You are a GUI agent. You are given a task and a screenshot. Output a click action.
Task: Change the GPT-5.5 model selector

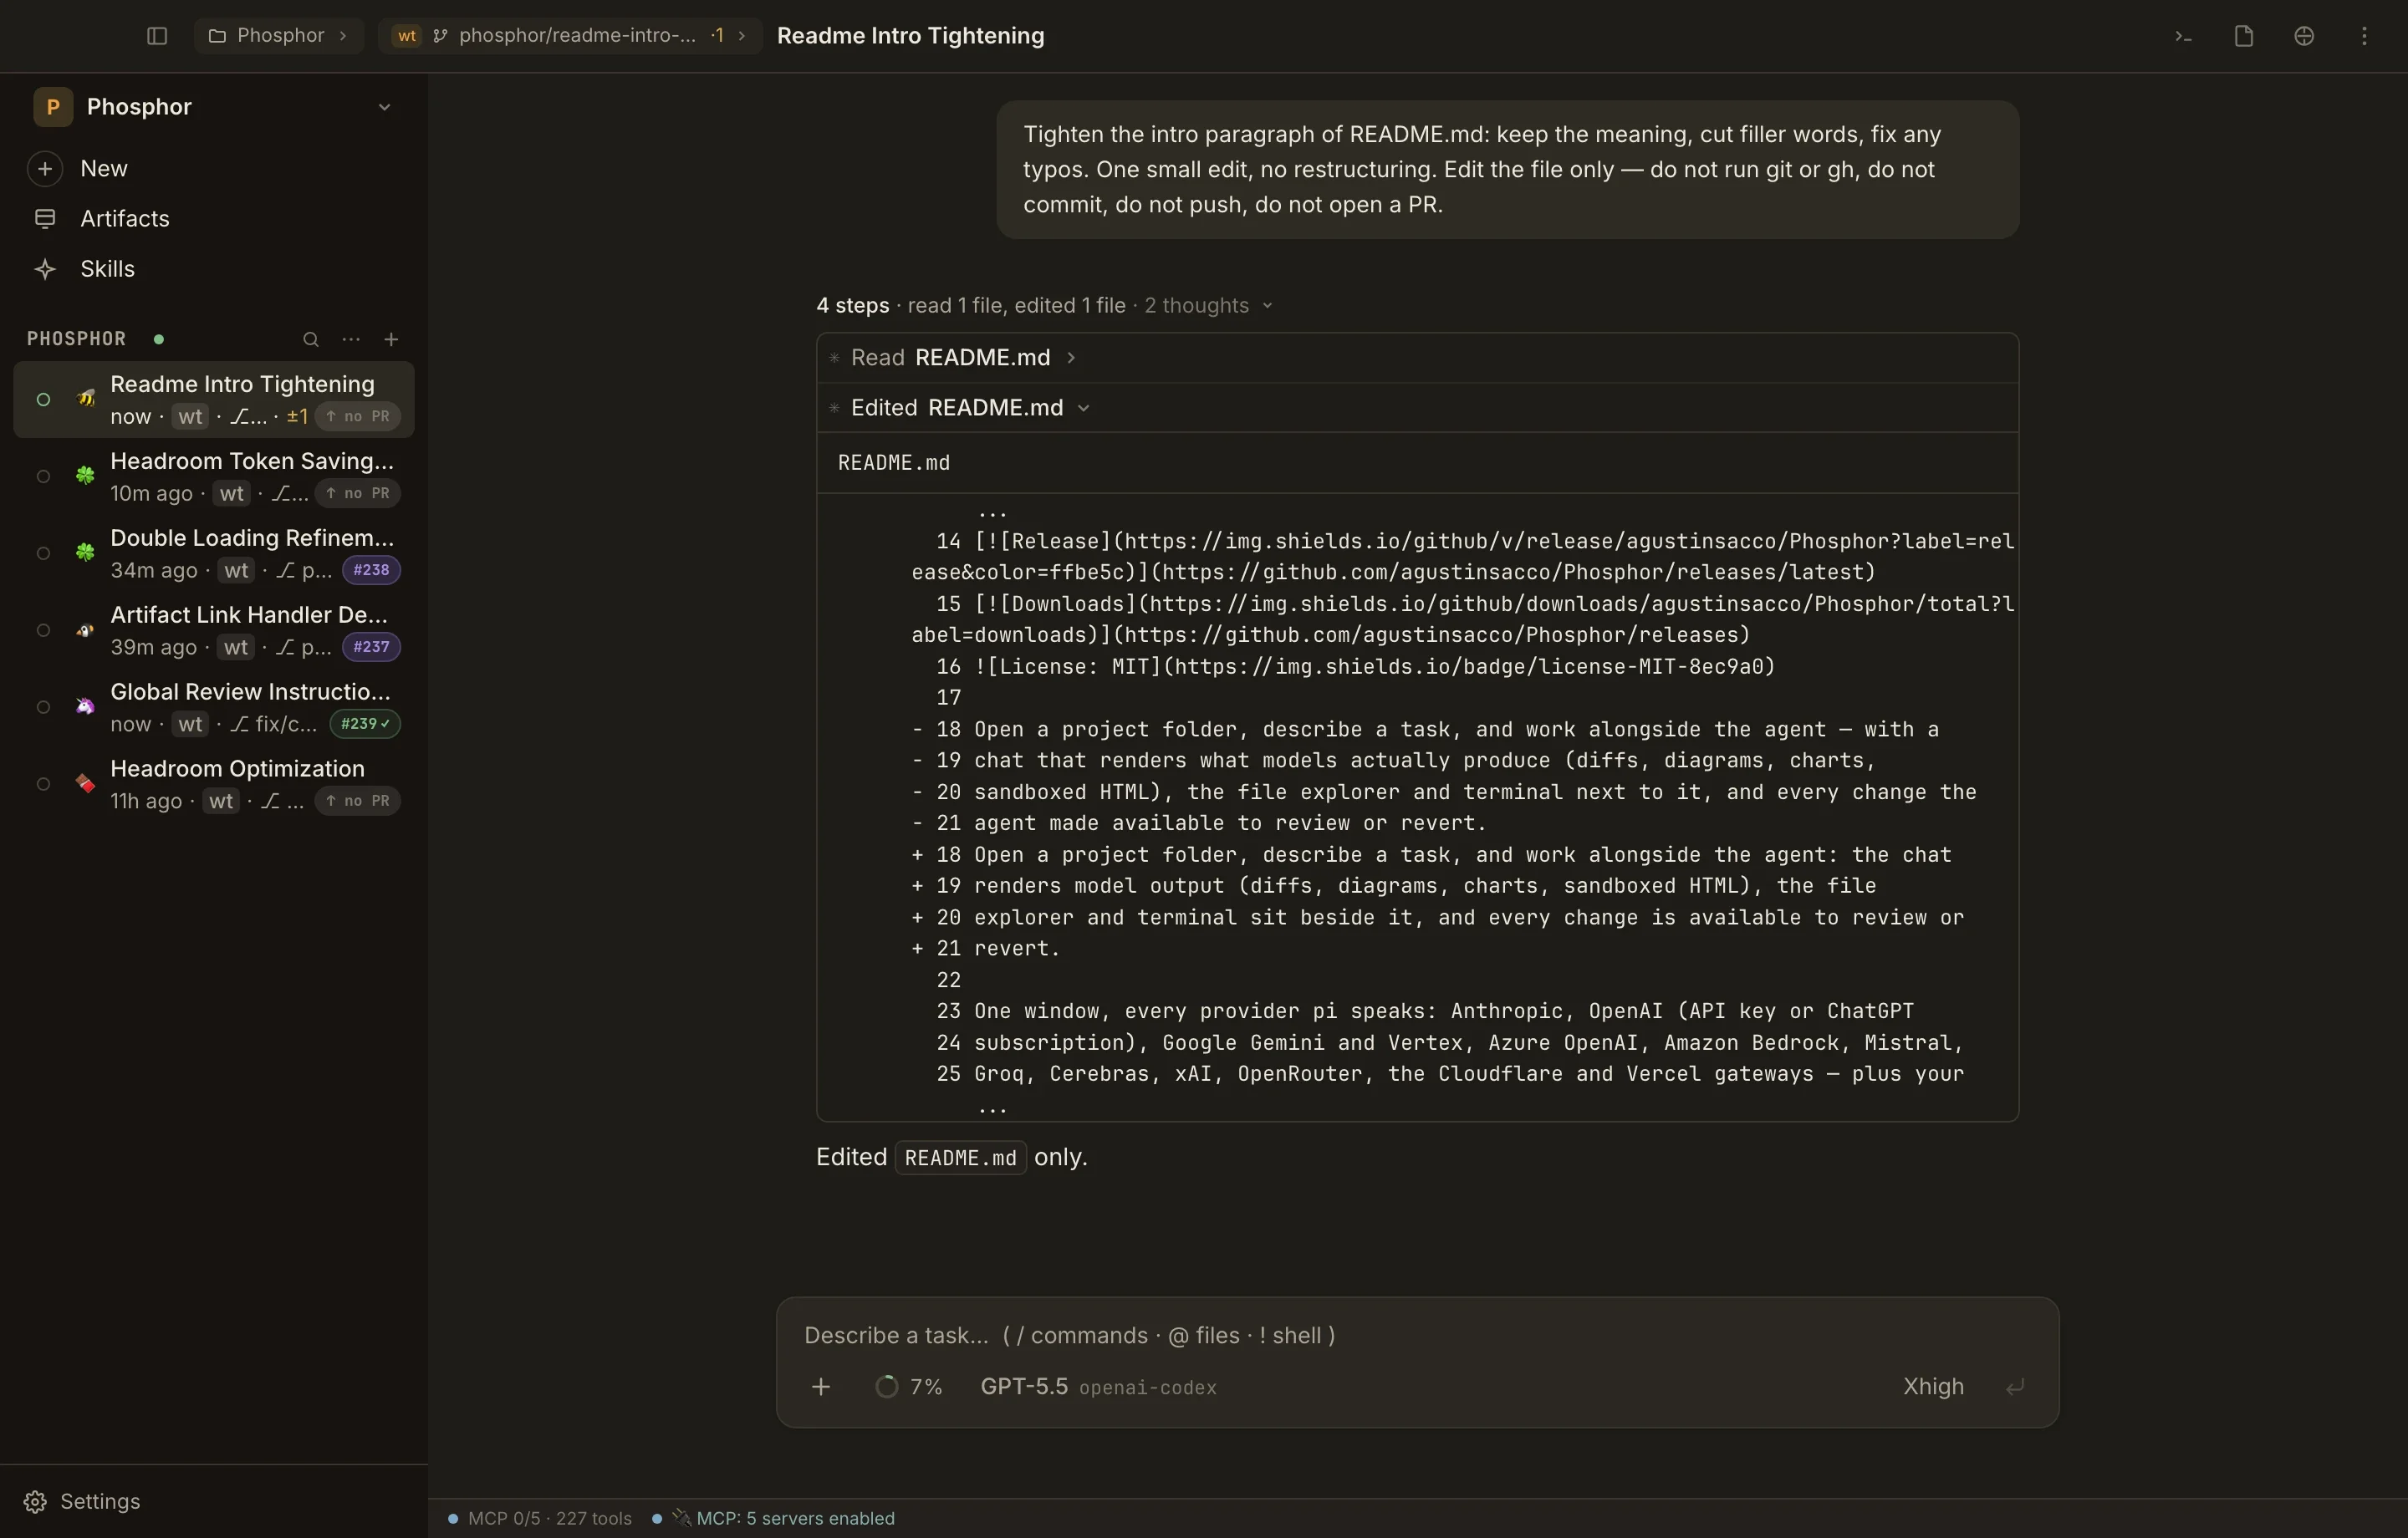coord(1098,1387)
